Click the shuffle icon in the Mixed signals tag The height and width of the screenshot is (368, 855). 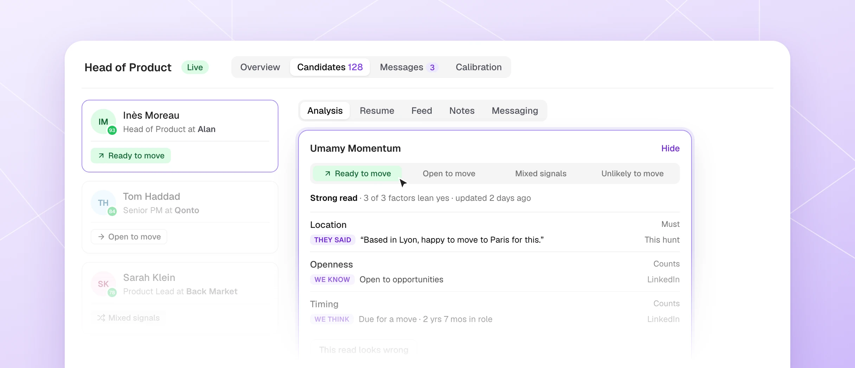point(101,318)
